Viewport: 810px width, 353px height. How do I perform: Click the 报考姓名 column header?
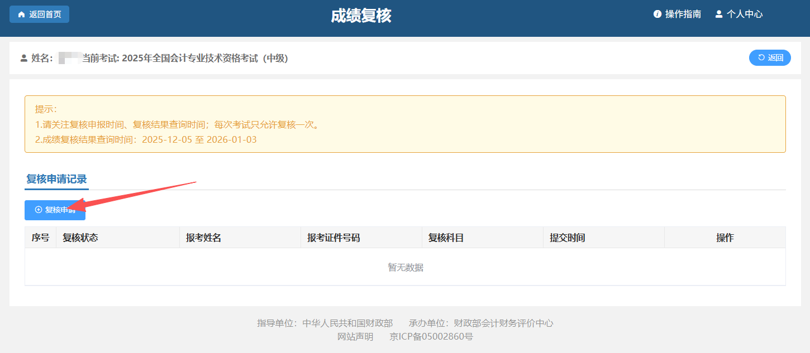coord(204,238)
